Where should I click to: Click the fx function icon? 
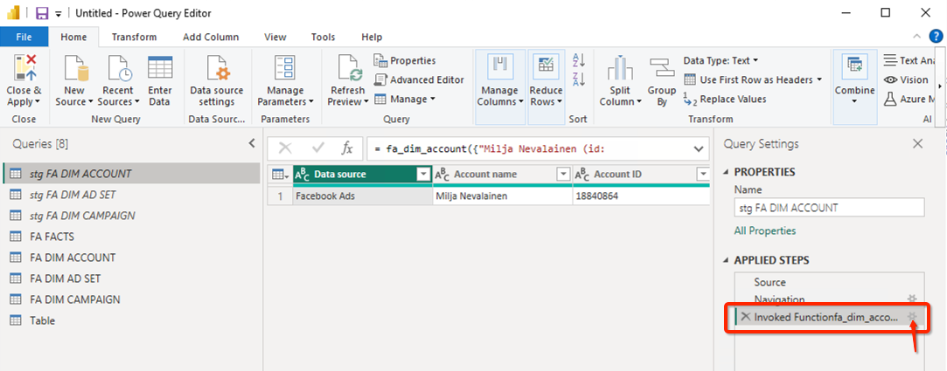[347, 148]
